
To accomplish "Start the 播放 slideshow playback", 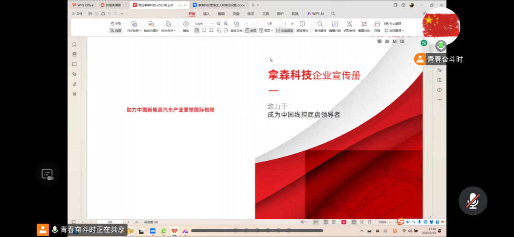I will 186,27.
